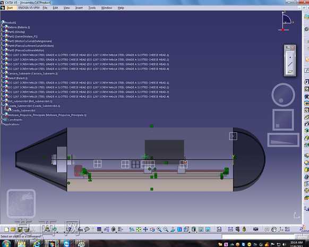309x247 pixels.
Task: Open the Tools menu
Action: [x=92, y=7]
